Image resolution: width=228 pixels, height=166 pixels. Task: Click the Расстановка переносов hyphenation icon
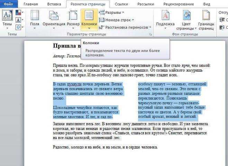pyautogui.click(x=101, y=27)
